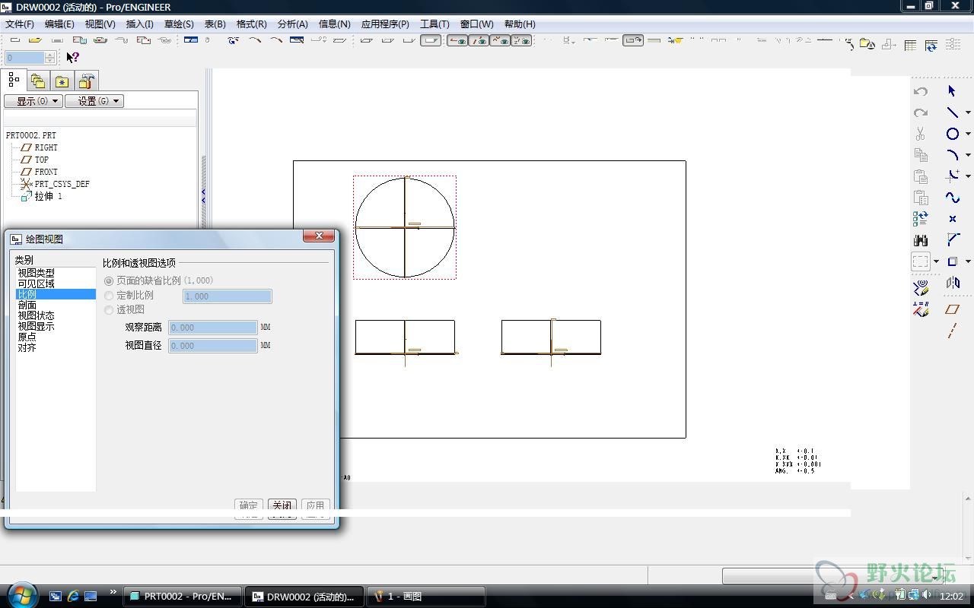Choose the spline curve tool
974x608 pixels.
(952, 198)
